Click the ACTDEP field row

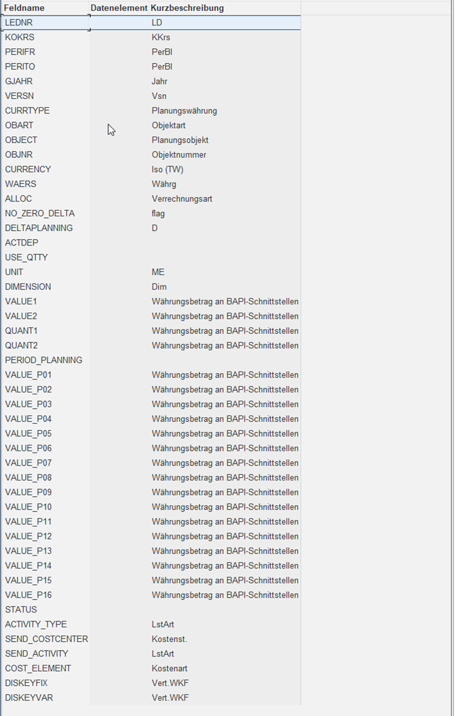click(151, 243)
